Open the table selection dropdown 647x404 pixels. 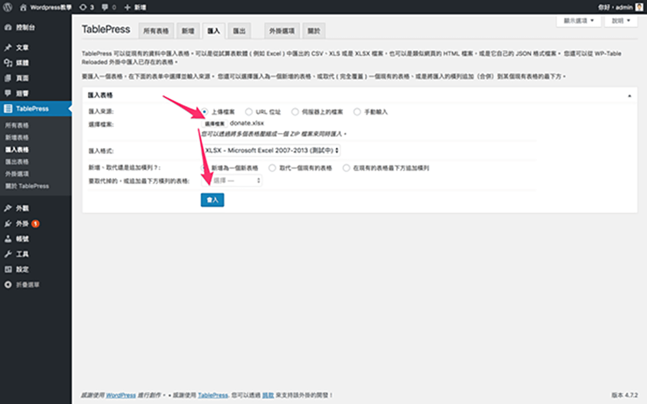coord(232,180)
